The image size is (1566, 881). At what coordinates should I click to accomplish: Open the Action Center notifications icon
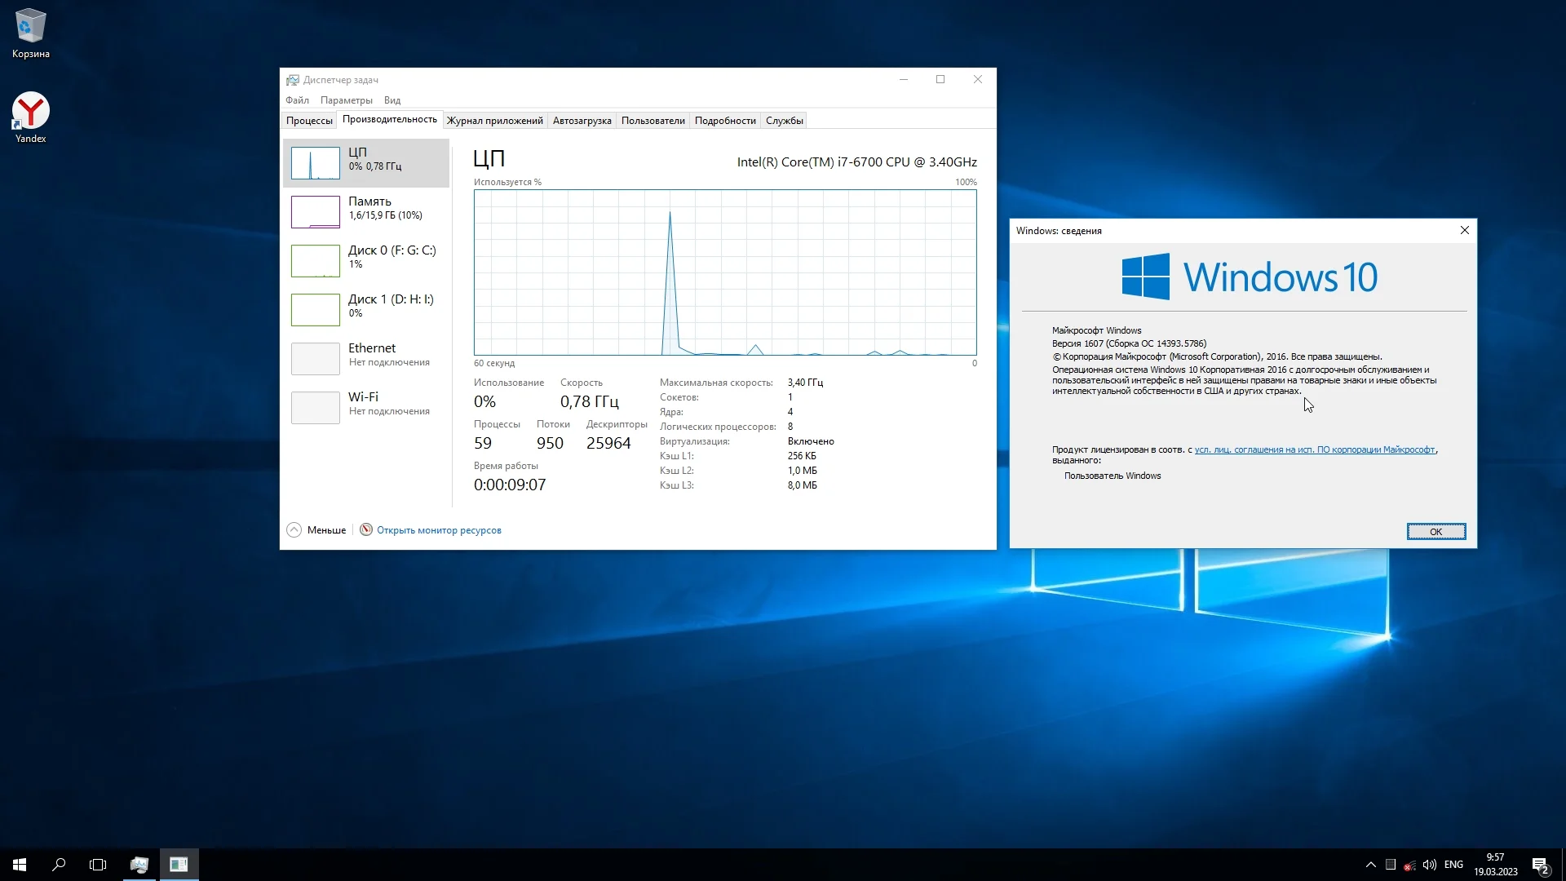click(x=1540, y=865)
